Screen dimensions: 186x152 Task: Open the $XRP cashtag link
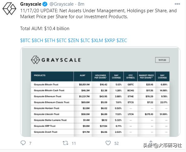pos(110,41)
